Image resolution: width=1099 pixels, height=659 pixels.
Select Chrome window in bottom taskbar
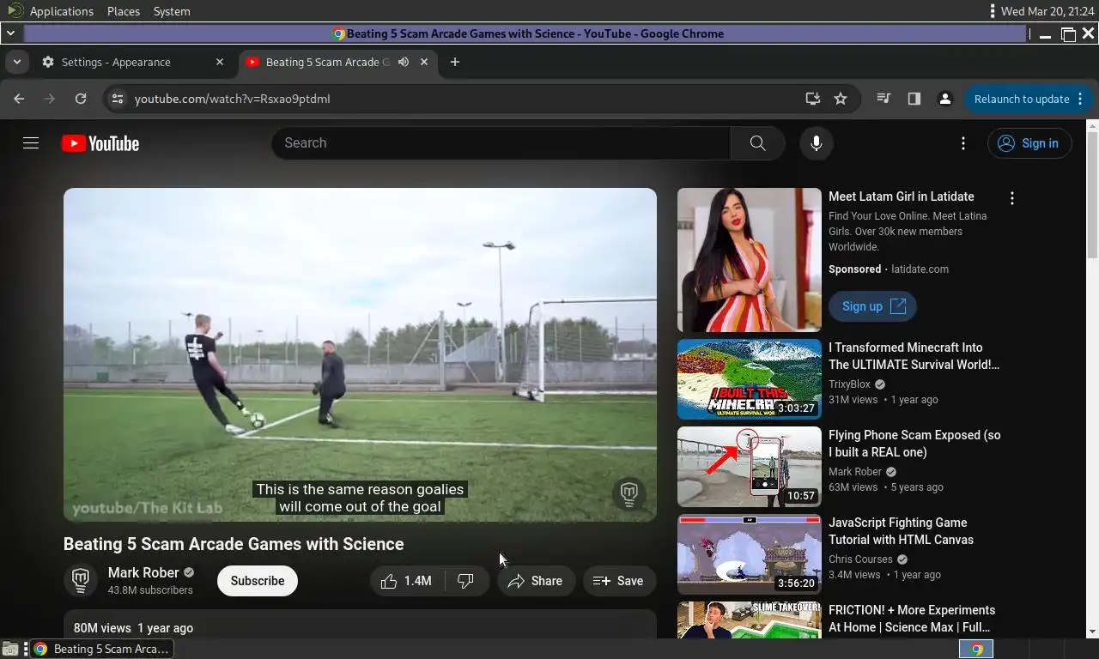[x=102, y=649]
